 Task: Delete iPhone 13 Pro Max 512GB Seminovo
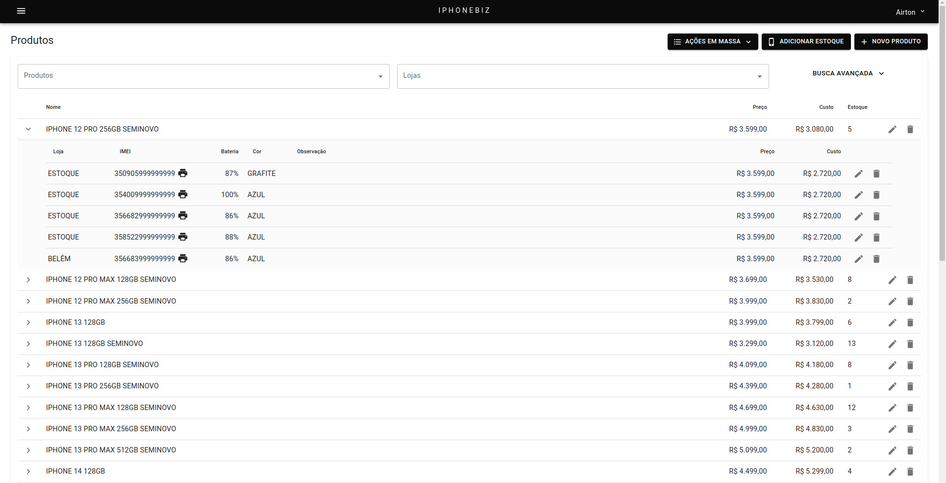pyautogui.click(x=910, y=450)
